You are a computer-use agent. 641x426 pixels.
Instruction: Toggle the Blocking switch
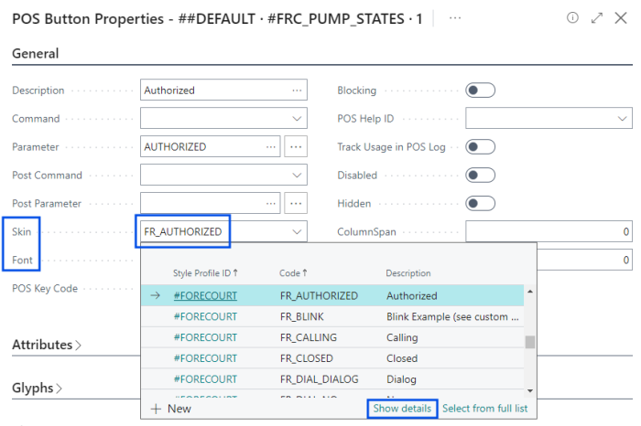coord(481,91)
